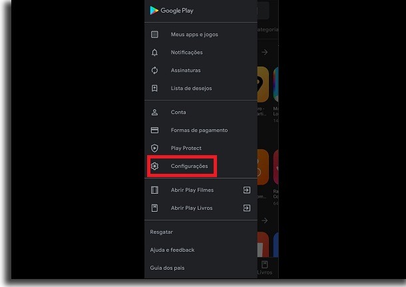Click the Abrir Play Livros book icon

point(154,208)
